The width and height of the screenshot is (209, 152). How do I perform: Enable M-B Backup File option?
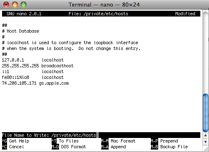(x=169, y=147)
